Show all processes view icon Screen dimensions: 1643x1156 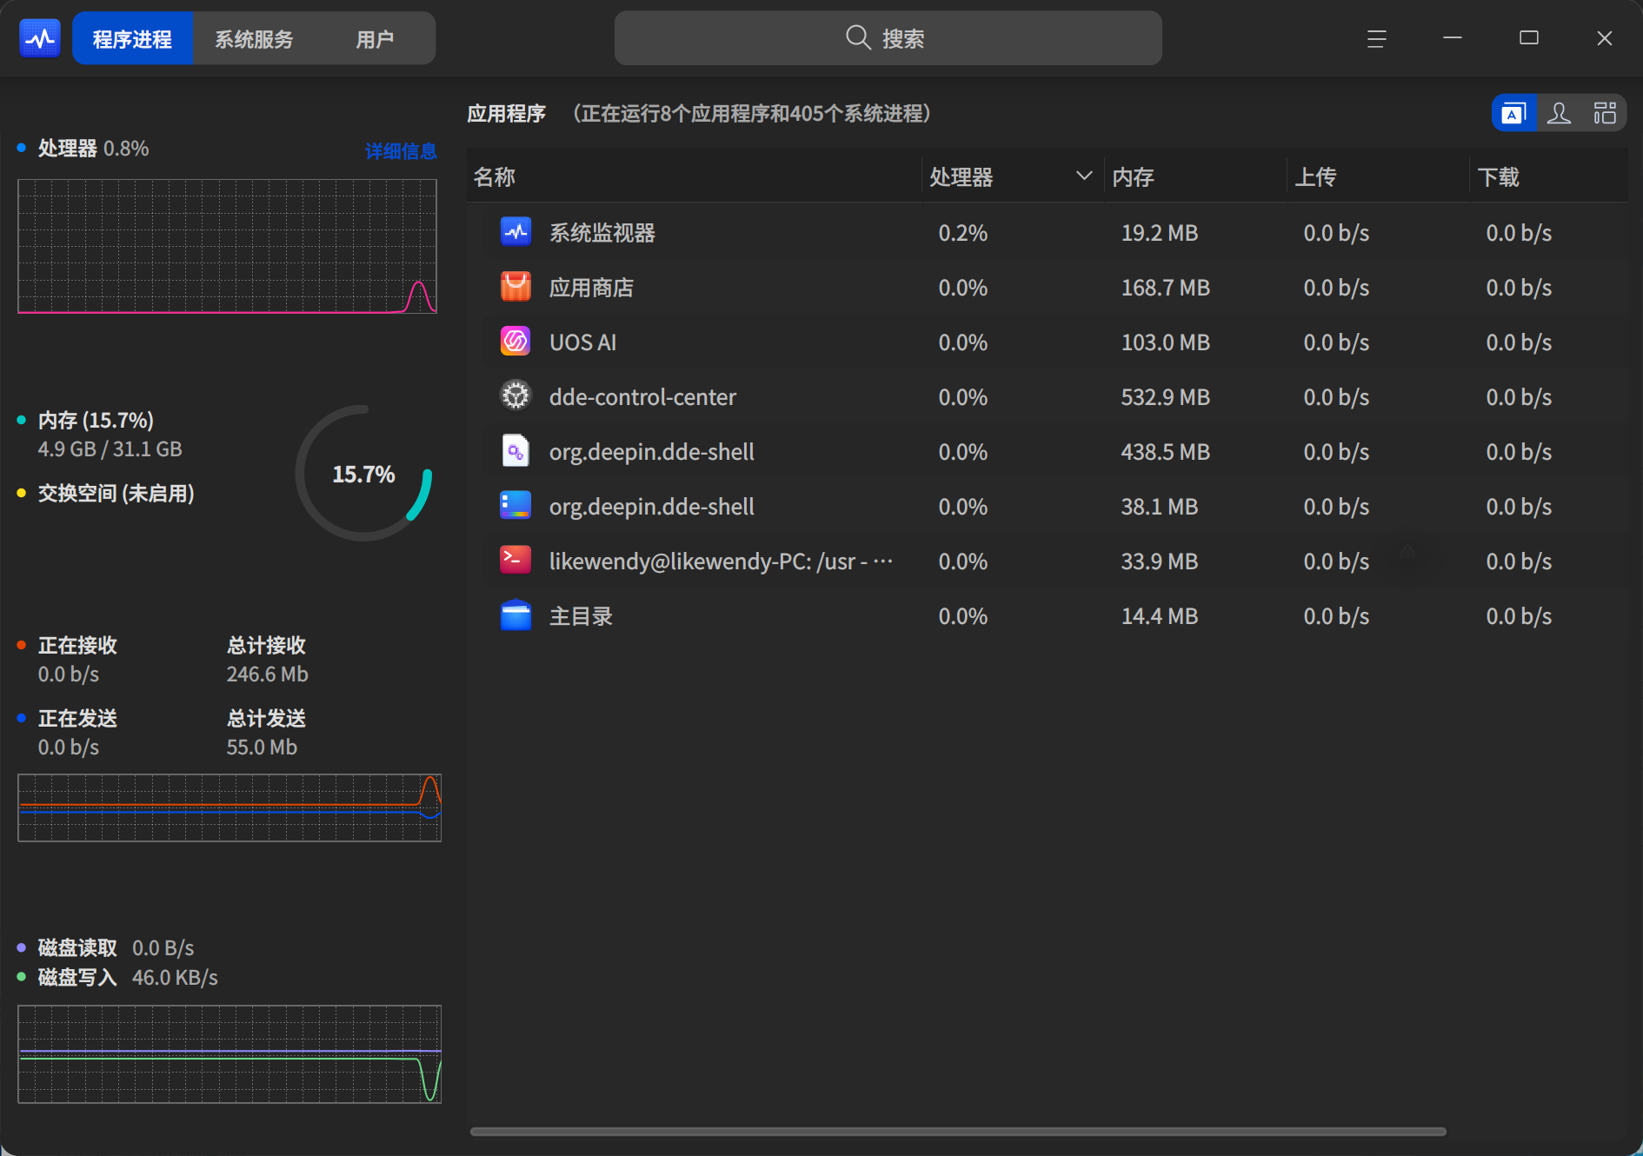pos(1605,113)
